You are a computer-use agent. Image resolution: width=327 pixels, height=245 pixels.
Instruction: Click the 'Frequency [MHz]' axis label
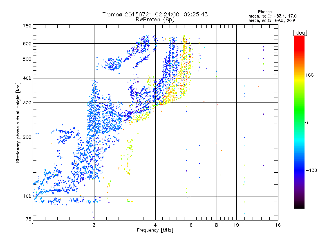155,230
